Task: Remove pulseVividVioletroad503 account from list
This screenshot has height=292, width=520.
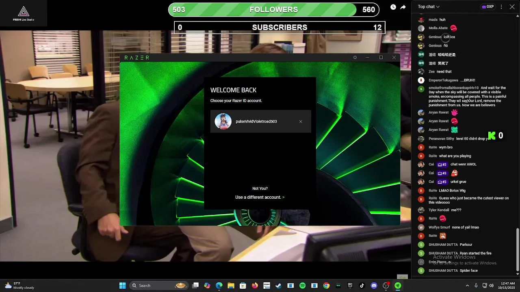Action: [301, 122]
